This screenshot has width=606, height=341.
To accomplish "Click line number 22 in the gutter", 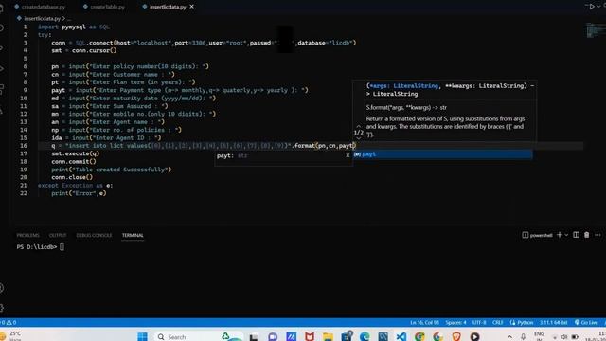I will coord(24,193).
